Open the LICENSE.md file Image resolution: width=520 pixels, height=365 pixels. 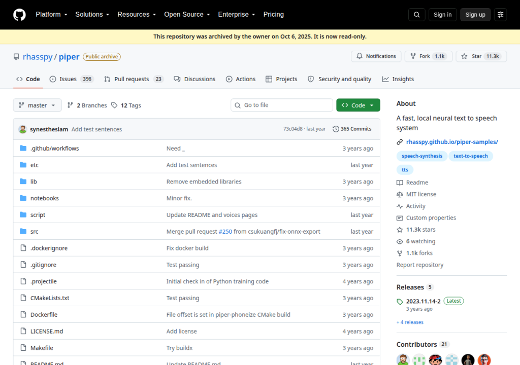coord(47,331)
